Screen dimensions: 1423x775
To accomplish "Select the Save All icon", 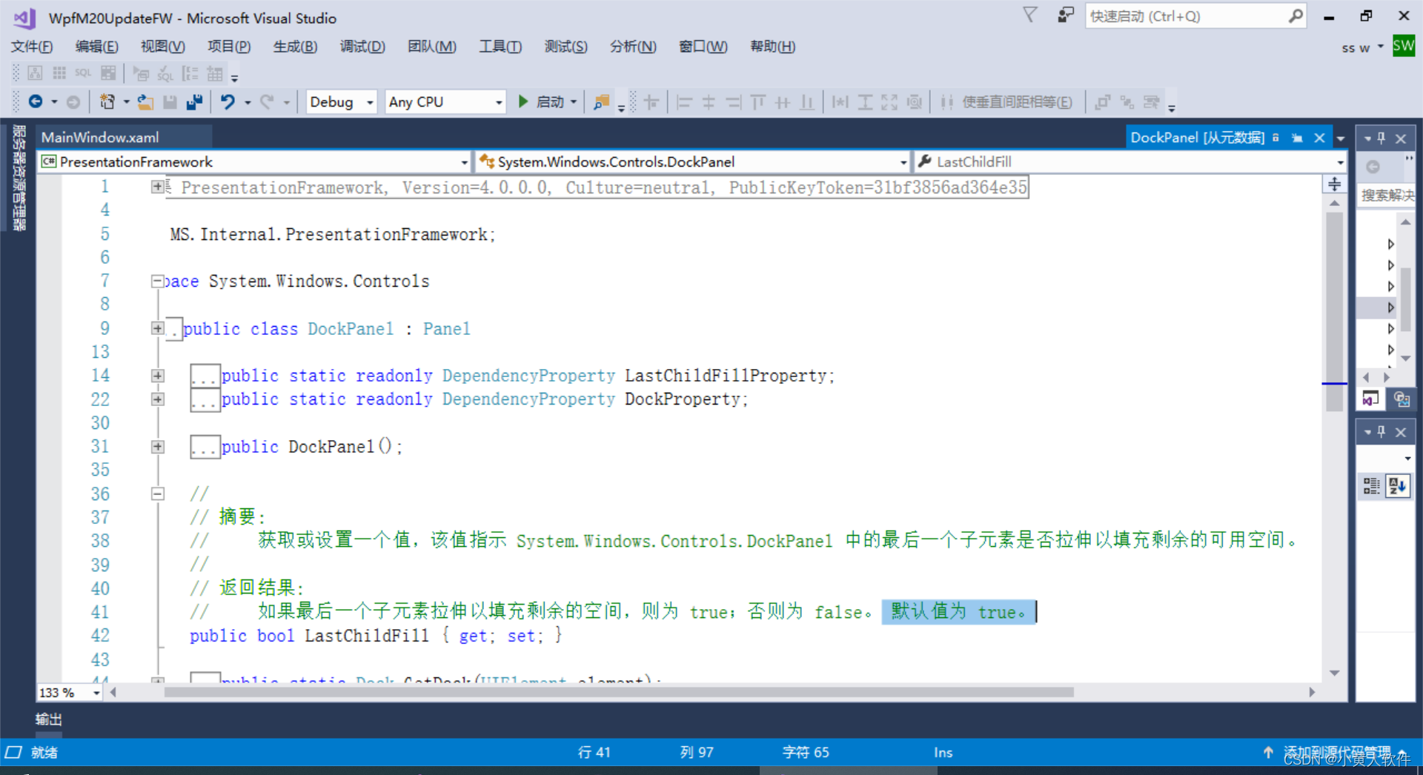I will pyautogui.click(x=194, y=102).
